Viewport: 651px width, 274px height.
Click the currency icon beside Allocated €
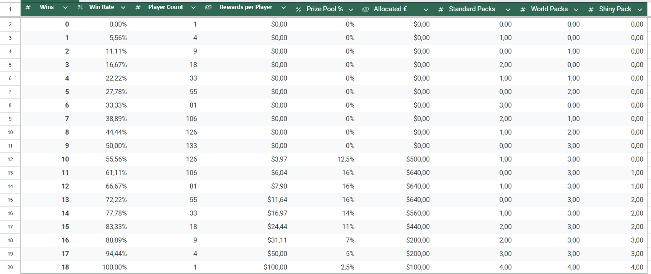tap(366, 9)
